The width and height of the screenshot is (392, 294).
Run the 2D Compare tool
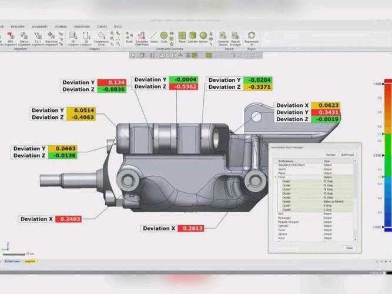click(x=86, y=39)
